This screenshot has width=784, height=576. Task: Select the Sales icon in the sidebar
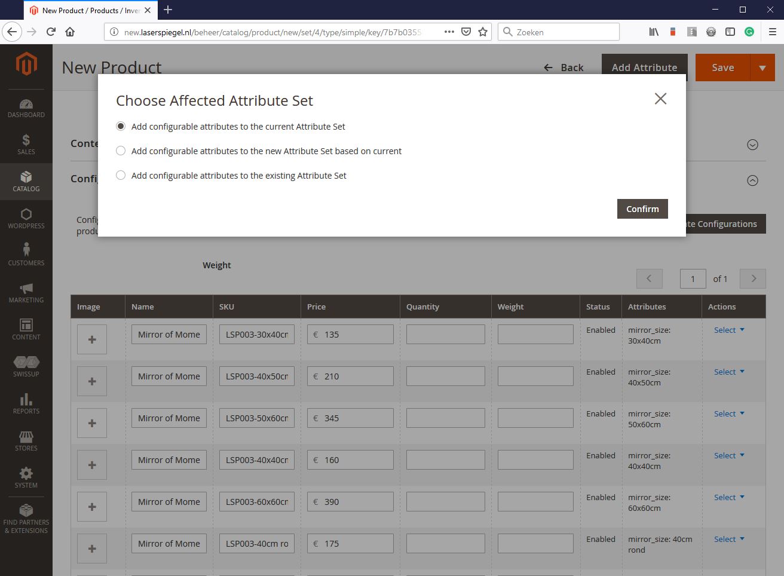[26, 143]
